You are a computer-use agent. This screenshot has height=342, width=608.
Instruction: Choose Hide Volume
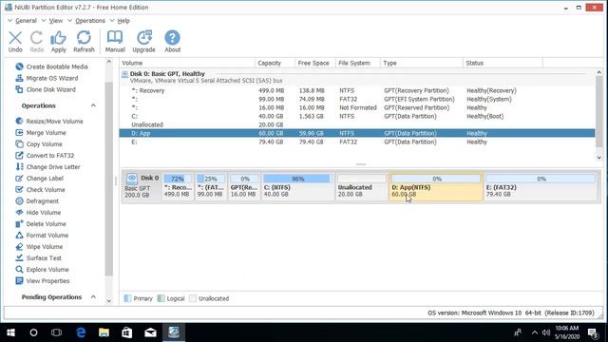coord(38,213)
